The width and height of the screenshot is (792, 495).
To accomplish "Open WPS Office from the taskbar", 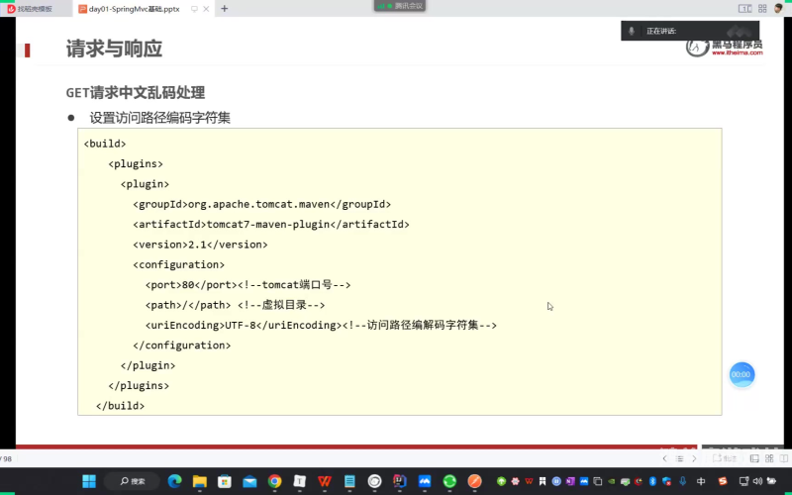I will pos(325,481).
